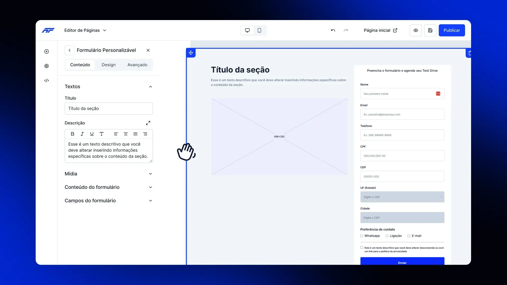Screen dimensions: 507x285
Task: Open the Editor de Páginas dropdown
Action: [x=85, y=30]
